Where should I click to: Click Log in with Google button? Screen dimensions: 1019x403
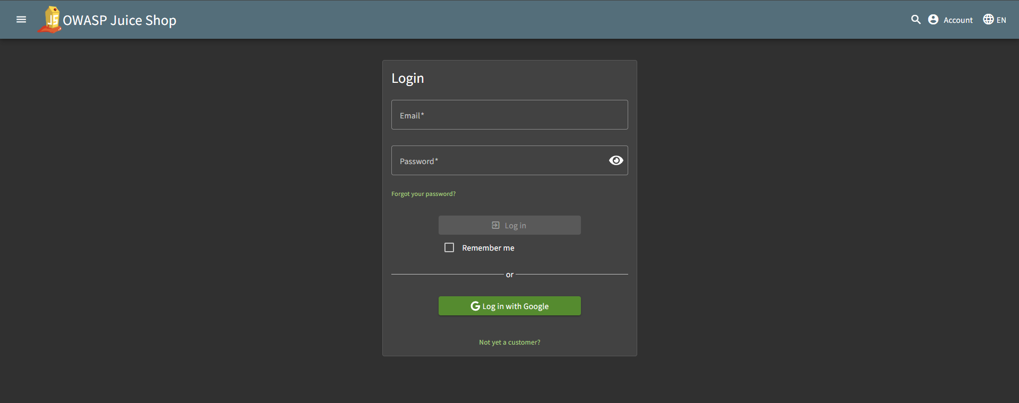[x=510, y=306]
